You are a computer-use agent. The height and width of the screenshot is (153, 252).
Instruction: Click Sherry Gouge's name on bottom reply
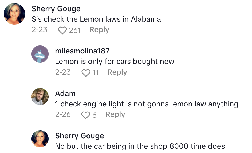[79, 136]
